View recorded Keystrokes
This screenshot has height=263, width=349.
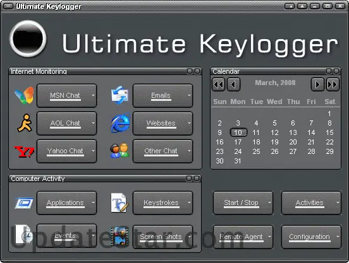162,203
